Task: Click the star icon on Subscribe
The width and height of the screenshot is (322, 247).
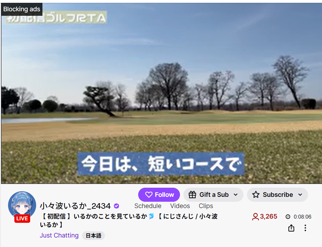Action: click(256, 195)
